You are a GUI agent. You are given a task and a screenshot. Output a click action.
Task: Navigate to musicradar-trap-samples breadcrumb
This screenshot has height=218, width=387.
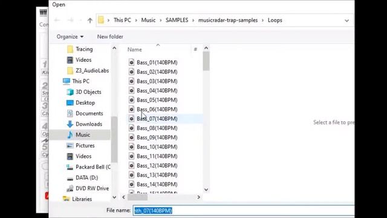[228, 20]
